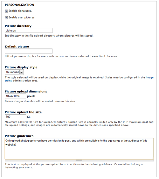Click the empty Default picture URL field
Image resolution: width=159 pixels, height=179 pixels.
(29, 51)
